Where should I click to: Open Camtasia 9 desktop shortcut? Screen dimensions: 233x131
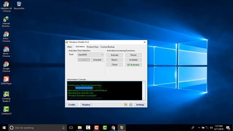6,110
